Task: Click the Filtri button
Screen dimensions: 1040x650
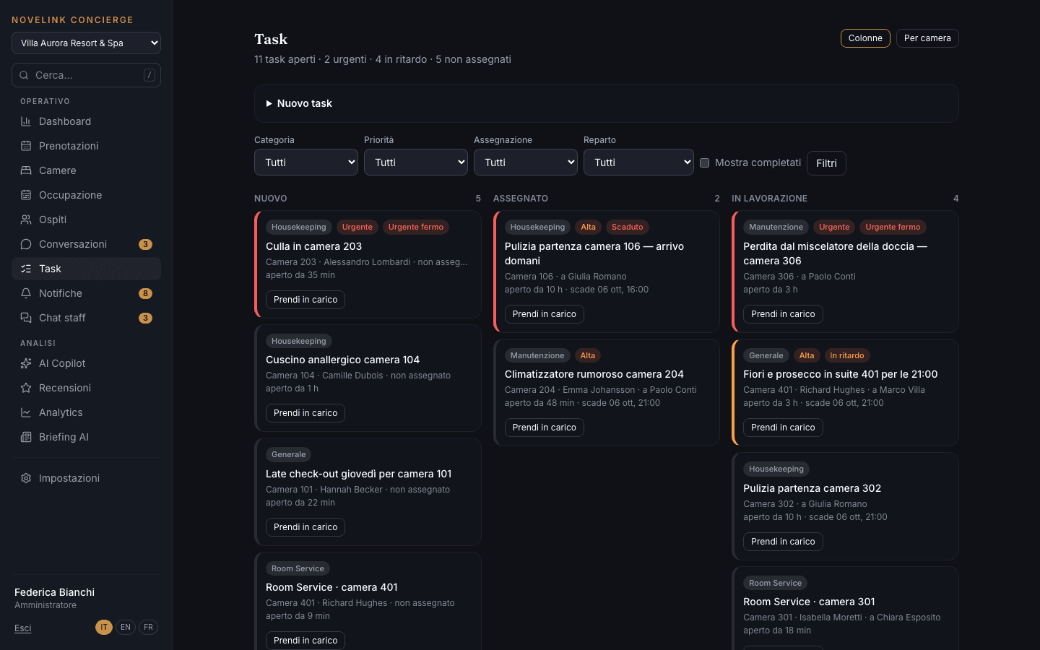Action: [x=826, y=163]
